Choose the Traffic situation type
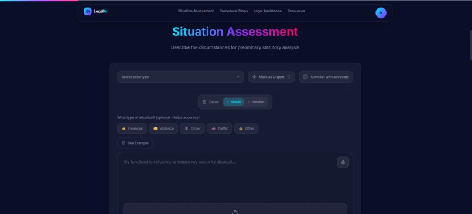The image size is (472, 214). point(220,128)
